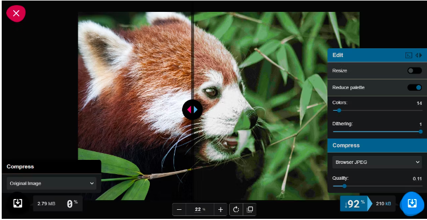Screen dimensions: 427x220
Task: Adjust the Colors slider
Action: point(378,111)
